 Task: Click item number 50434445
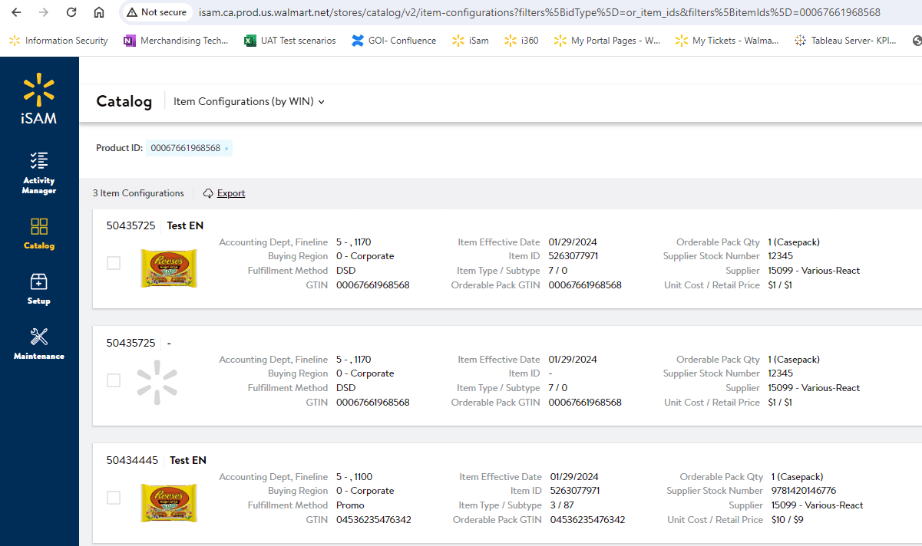pos(132,460)
